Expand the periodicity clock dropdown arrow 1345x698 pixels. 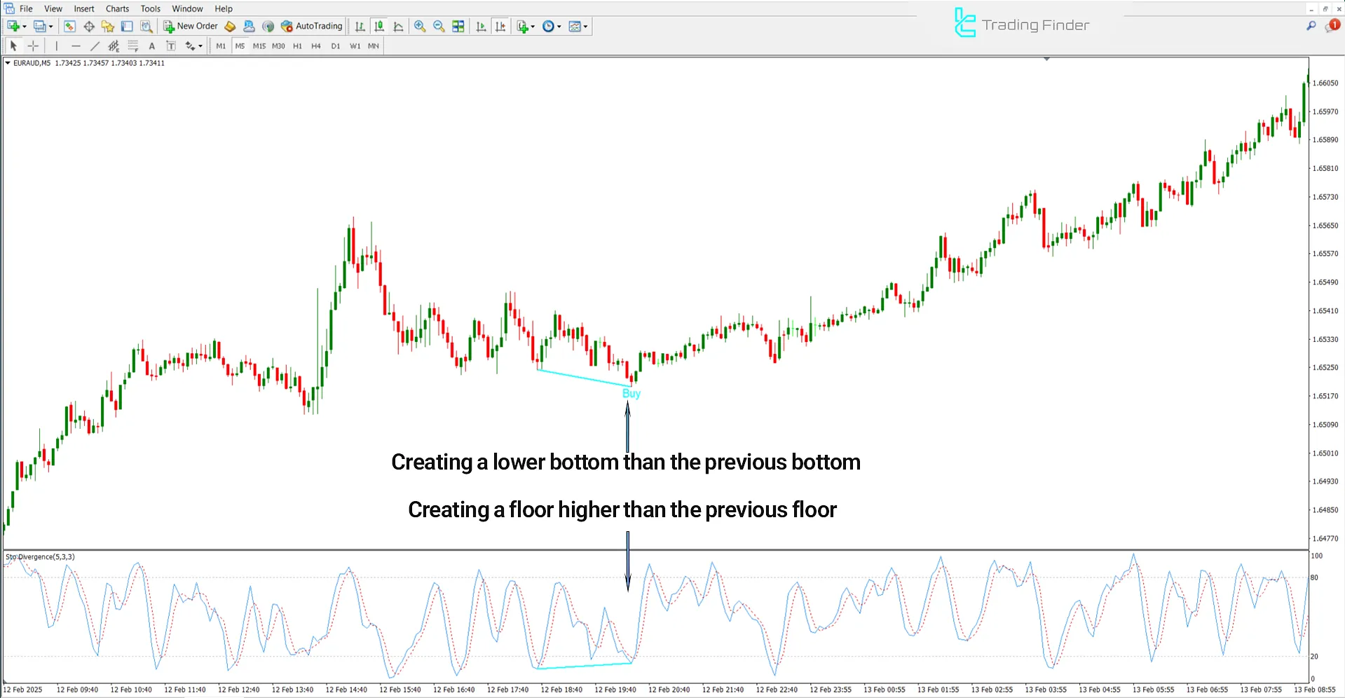[559, 27]
